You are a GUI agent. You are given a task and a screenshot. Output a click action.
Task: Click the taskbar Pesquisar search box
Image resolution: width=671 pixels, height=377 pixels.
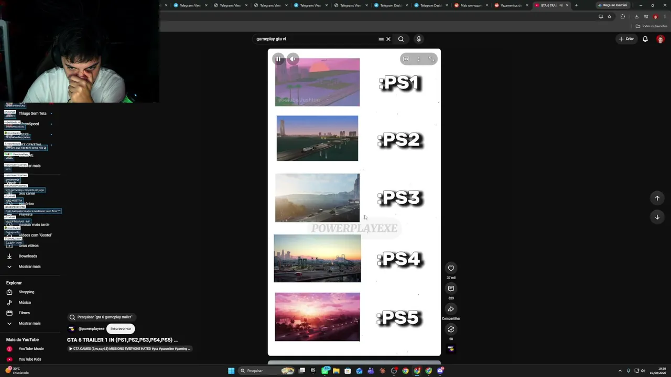[x=266, y=371]
